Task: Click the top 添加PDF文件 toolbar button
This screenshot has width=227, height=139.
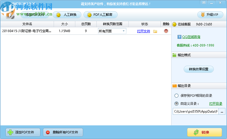Action: (x=35, y=15)
